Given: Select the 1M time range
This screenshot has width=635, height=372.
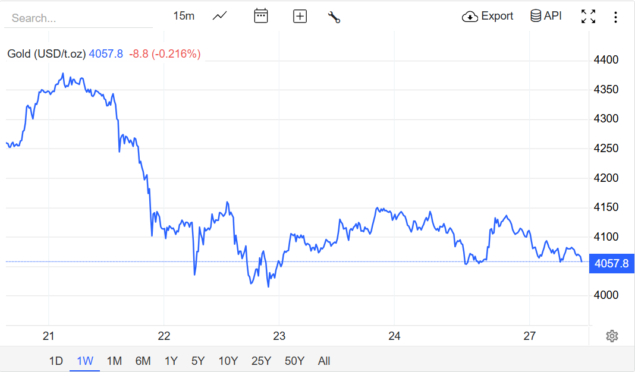Looking at the screenshot, I should tap(114, 361).
